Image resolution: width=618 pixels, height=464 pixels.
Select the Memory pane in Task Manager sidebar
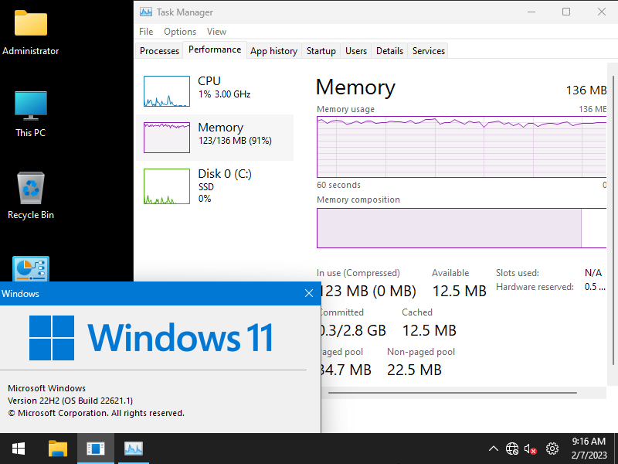[x=216, y=137]
